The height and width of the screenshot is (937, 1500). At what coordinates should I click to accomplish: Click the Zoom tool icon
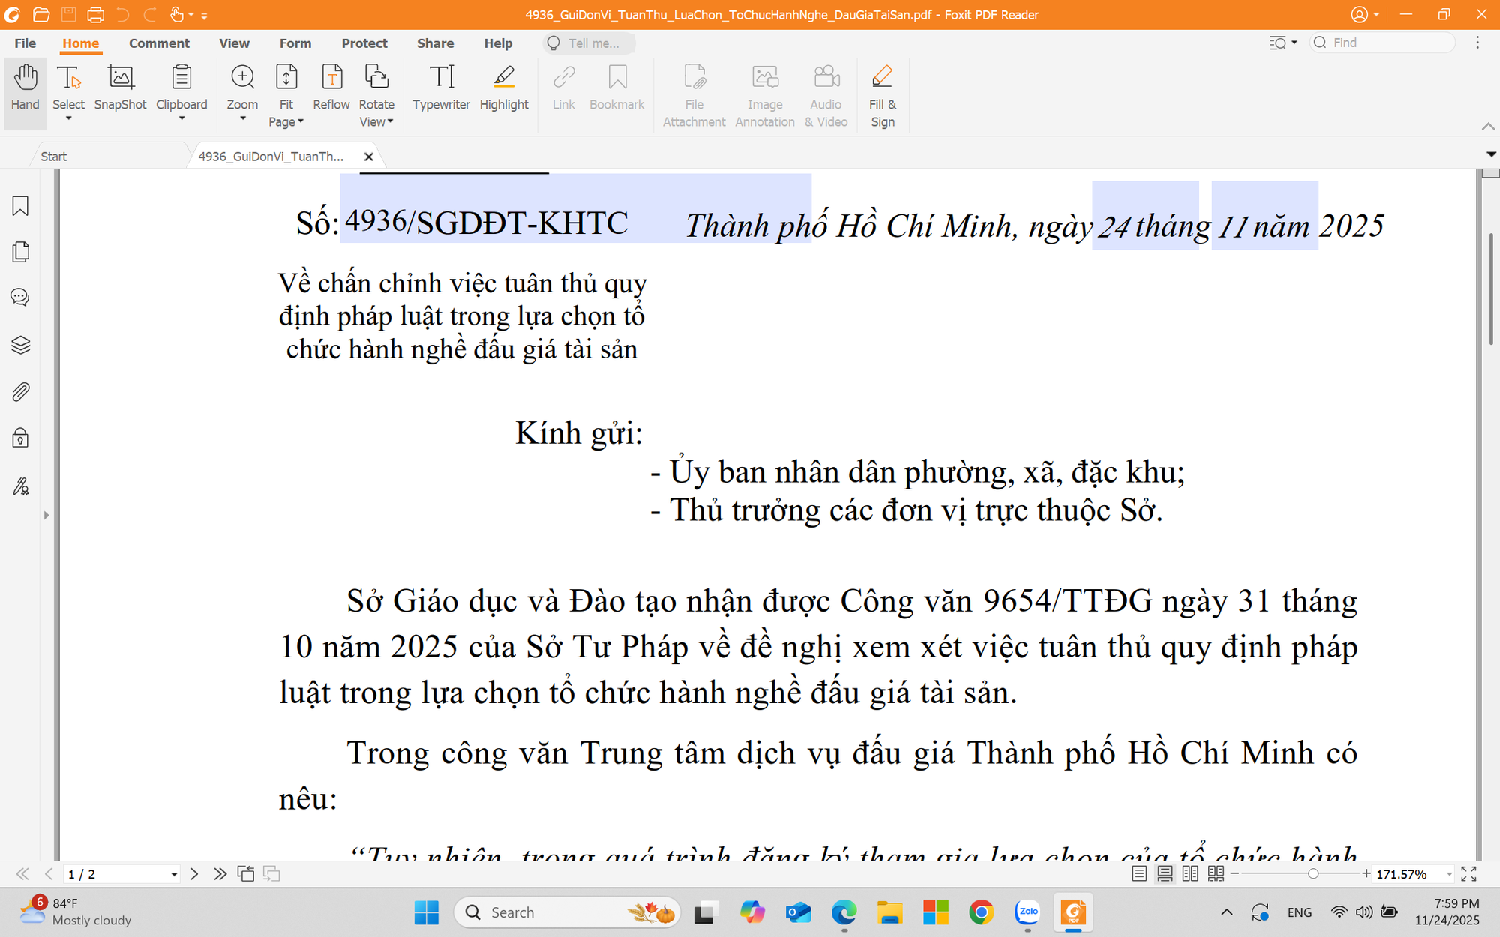(242, 78)
